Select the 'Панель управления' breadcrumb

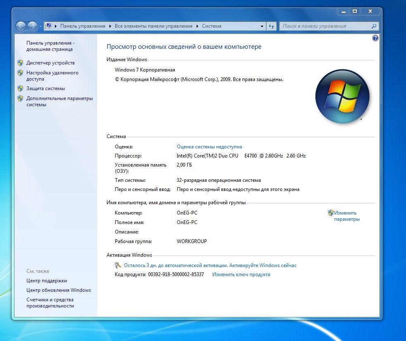pyautogui.click(x=83, y=26)
